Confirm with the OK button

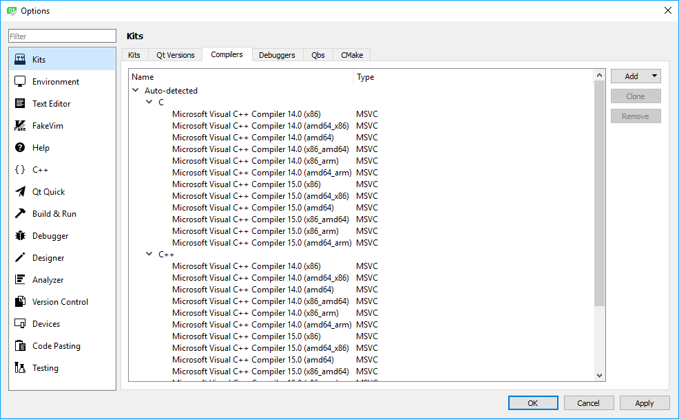(533, 403)
